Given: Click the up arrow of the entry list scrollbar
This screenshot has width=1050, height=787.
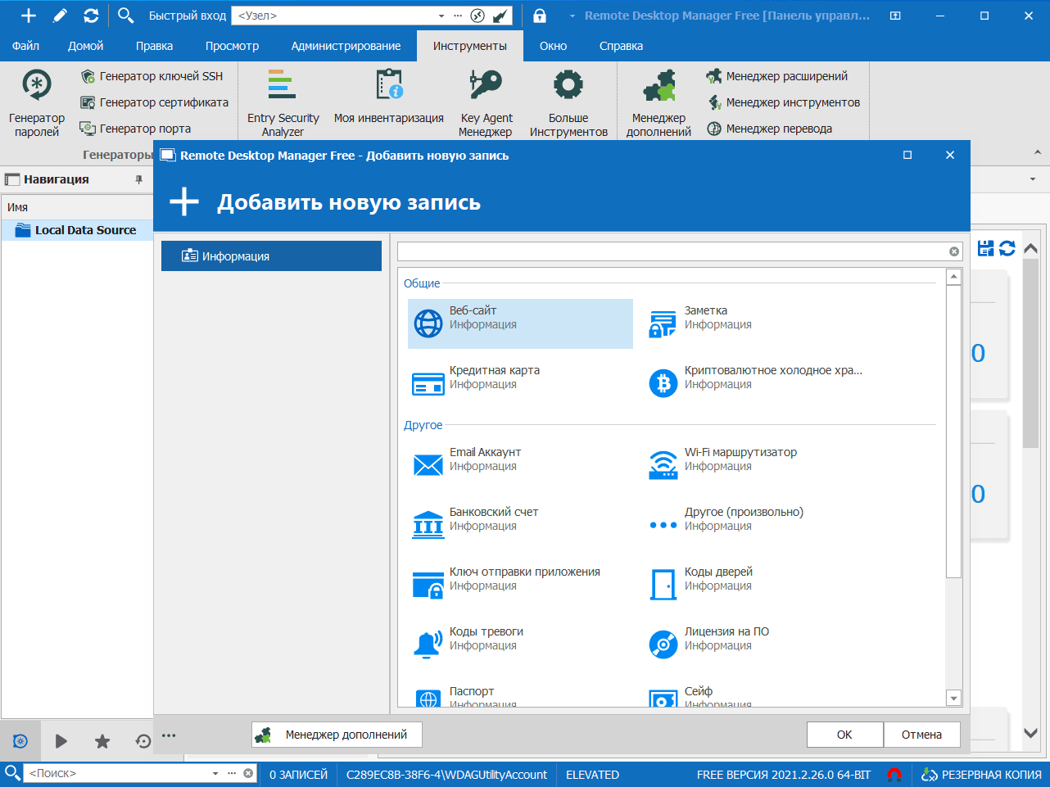Looking at the screenshot, I should pos(953,277).
